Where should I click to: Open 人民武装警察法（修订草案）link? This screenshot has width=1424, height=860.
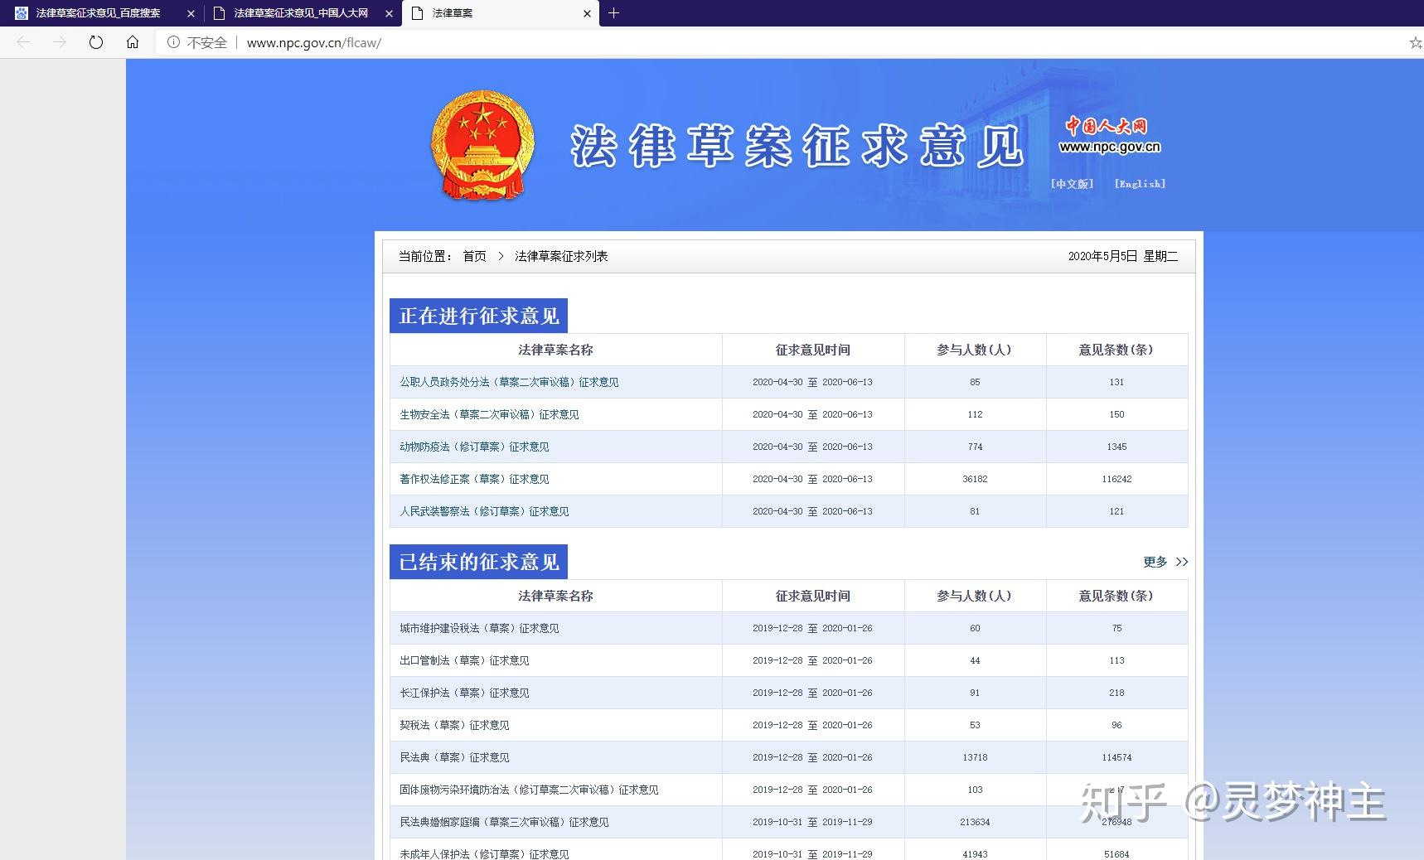click(x=484, y=511)
